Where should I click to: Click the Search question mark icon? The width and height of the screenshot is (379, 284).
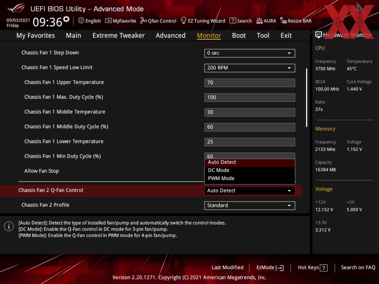tap(232, 21)
